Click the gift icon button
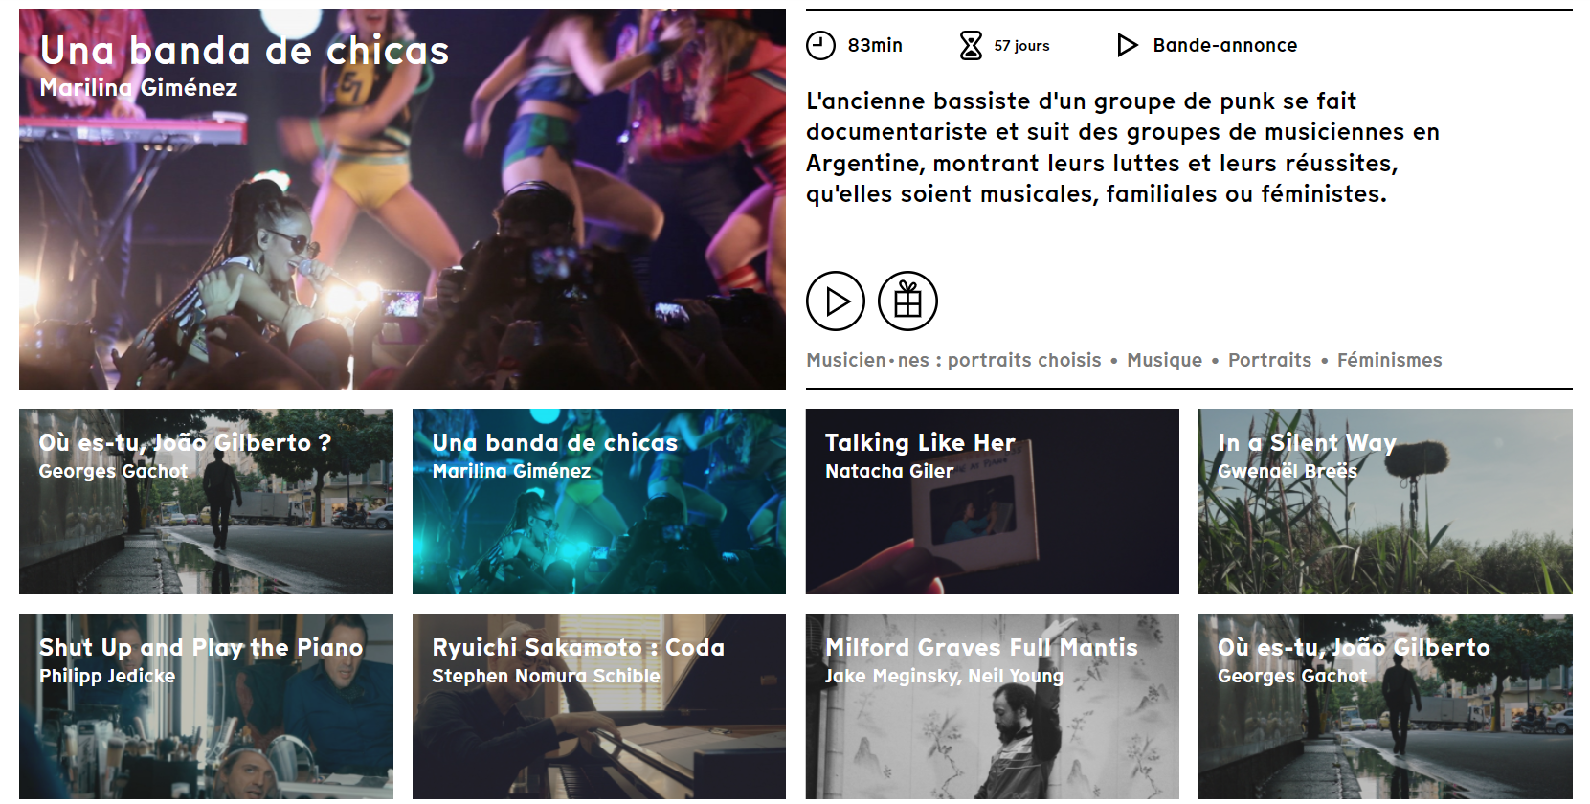Screen dimensions: 1590x804 coord(907,301)
